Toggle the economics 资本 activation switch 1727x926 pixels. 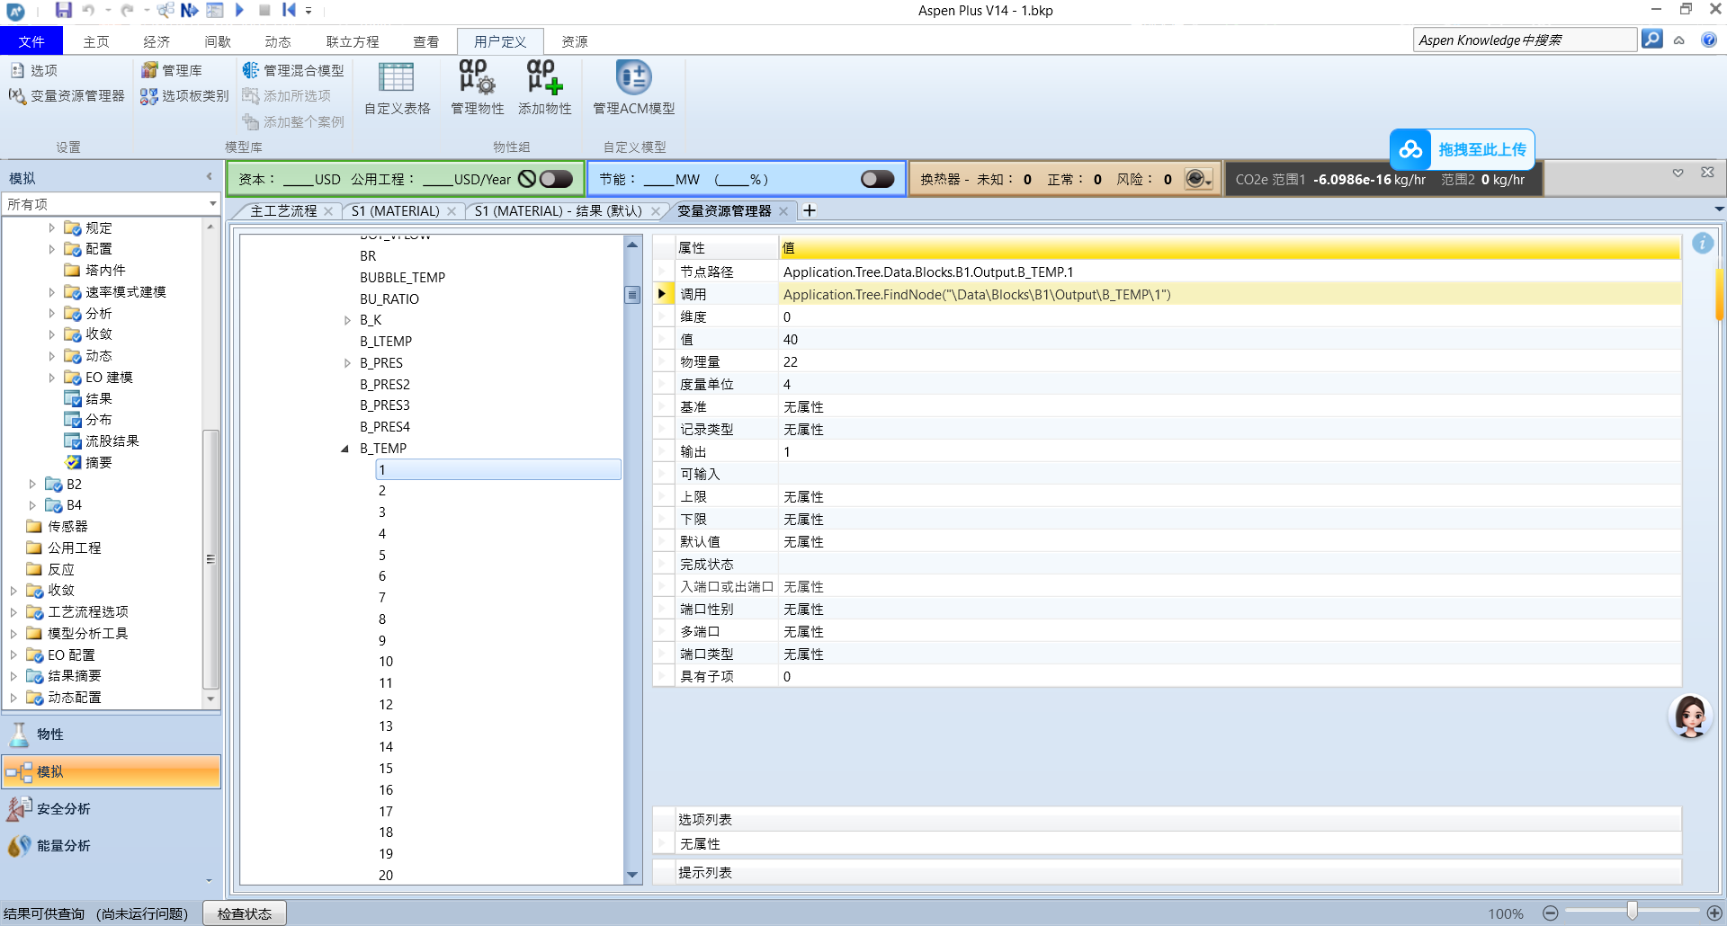click(x=556, y=179)
